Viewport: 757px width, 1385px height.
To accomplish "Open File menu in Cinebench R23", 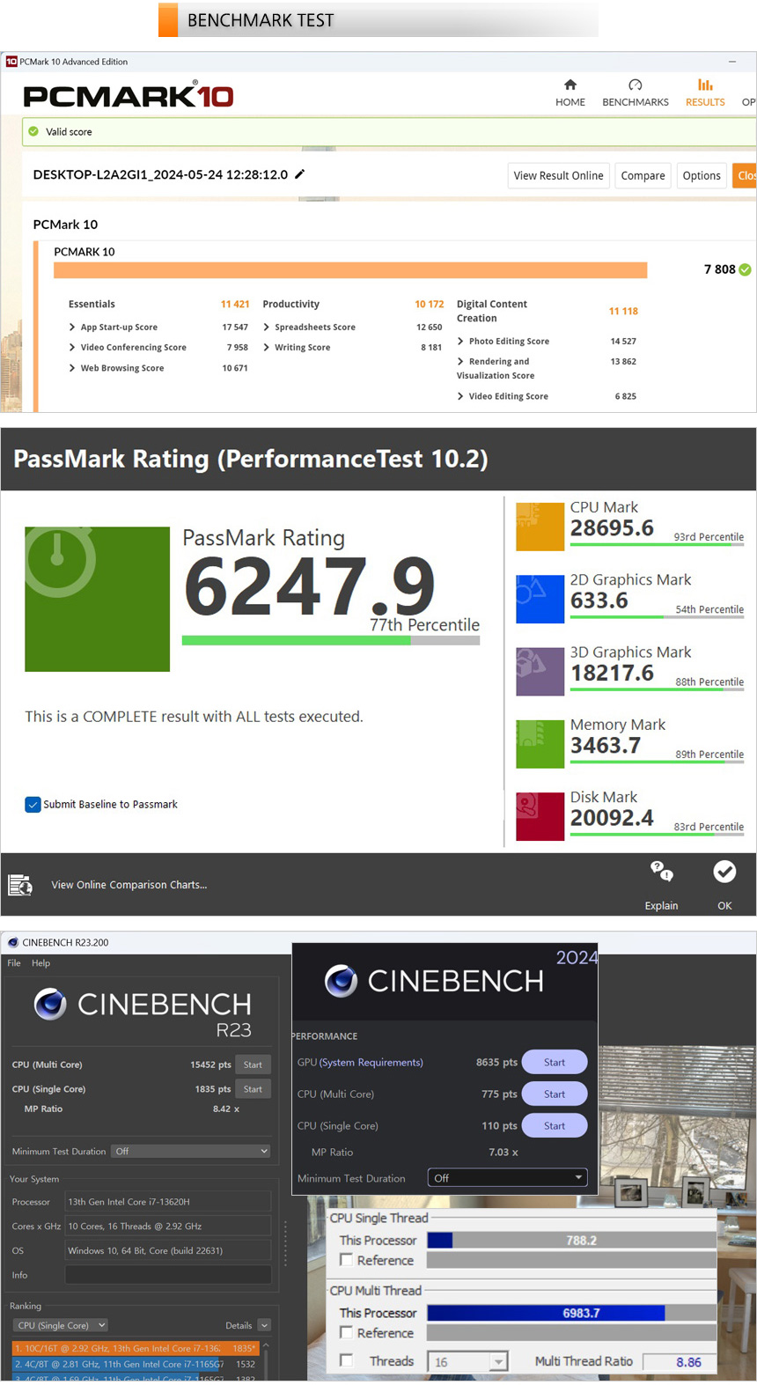I will pos(14,963).
